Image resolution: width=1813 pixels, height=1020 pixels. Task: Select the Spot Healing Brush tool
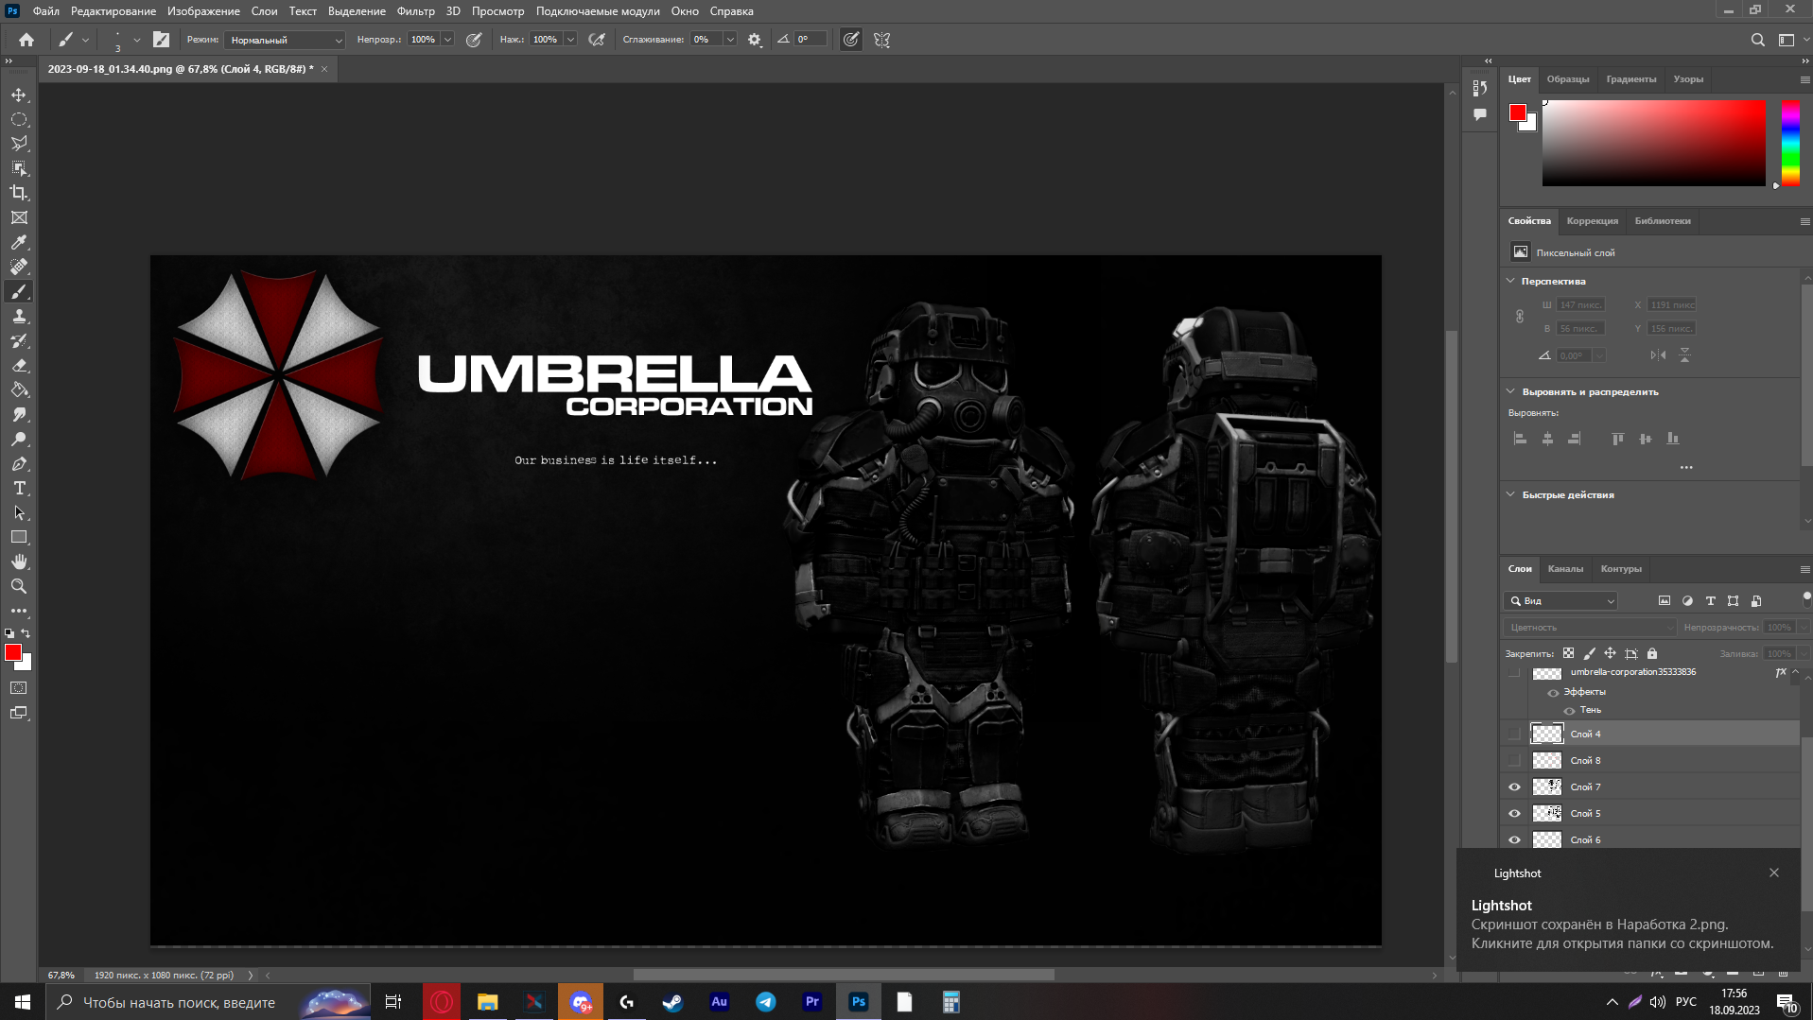(x=19, y=267)
